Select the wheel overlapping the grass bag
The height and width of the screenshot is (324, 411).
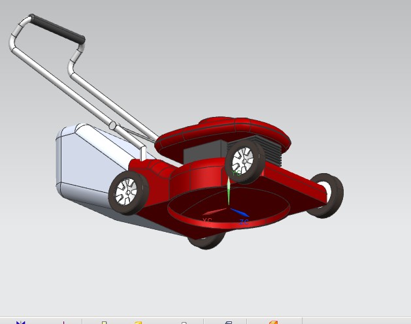click(x=128, y=193)
